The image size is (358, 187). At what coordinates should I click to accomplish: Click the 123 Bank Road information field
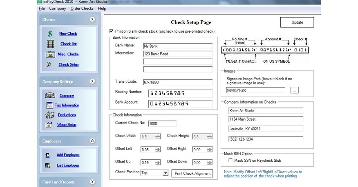[x=178, y=54]
